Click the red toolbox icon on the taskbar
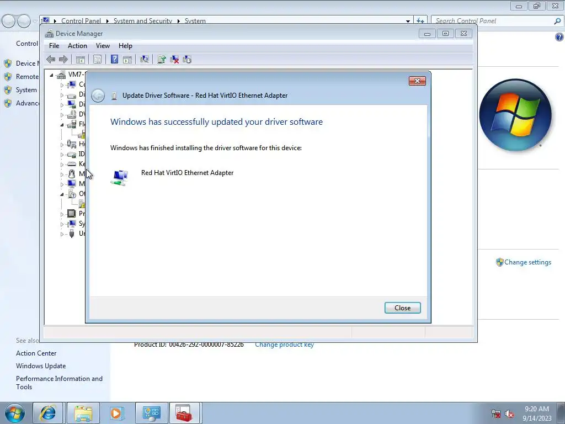 184,413
